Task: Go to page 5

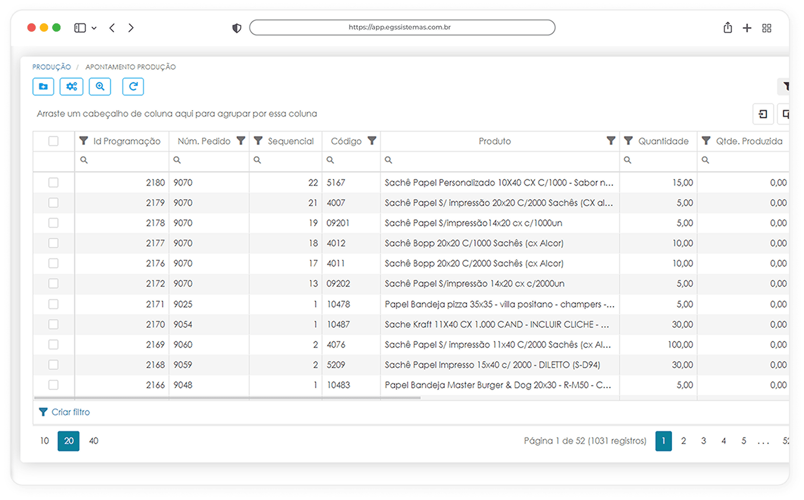Action: pos(744,441)
